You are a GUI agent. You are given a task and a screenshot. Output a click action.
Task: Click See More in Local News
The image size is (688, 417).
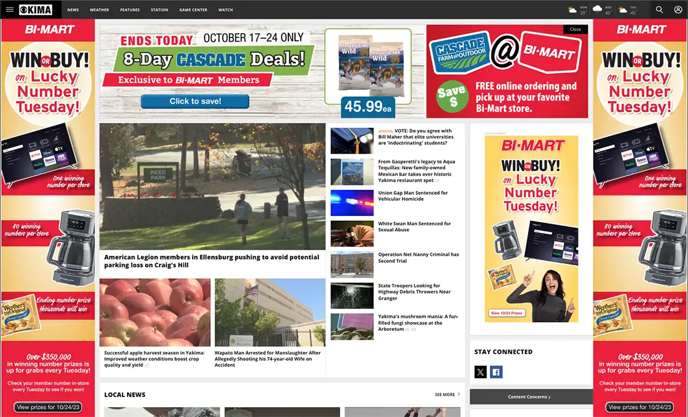pos(445,395)
